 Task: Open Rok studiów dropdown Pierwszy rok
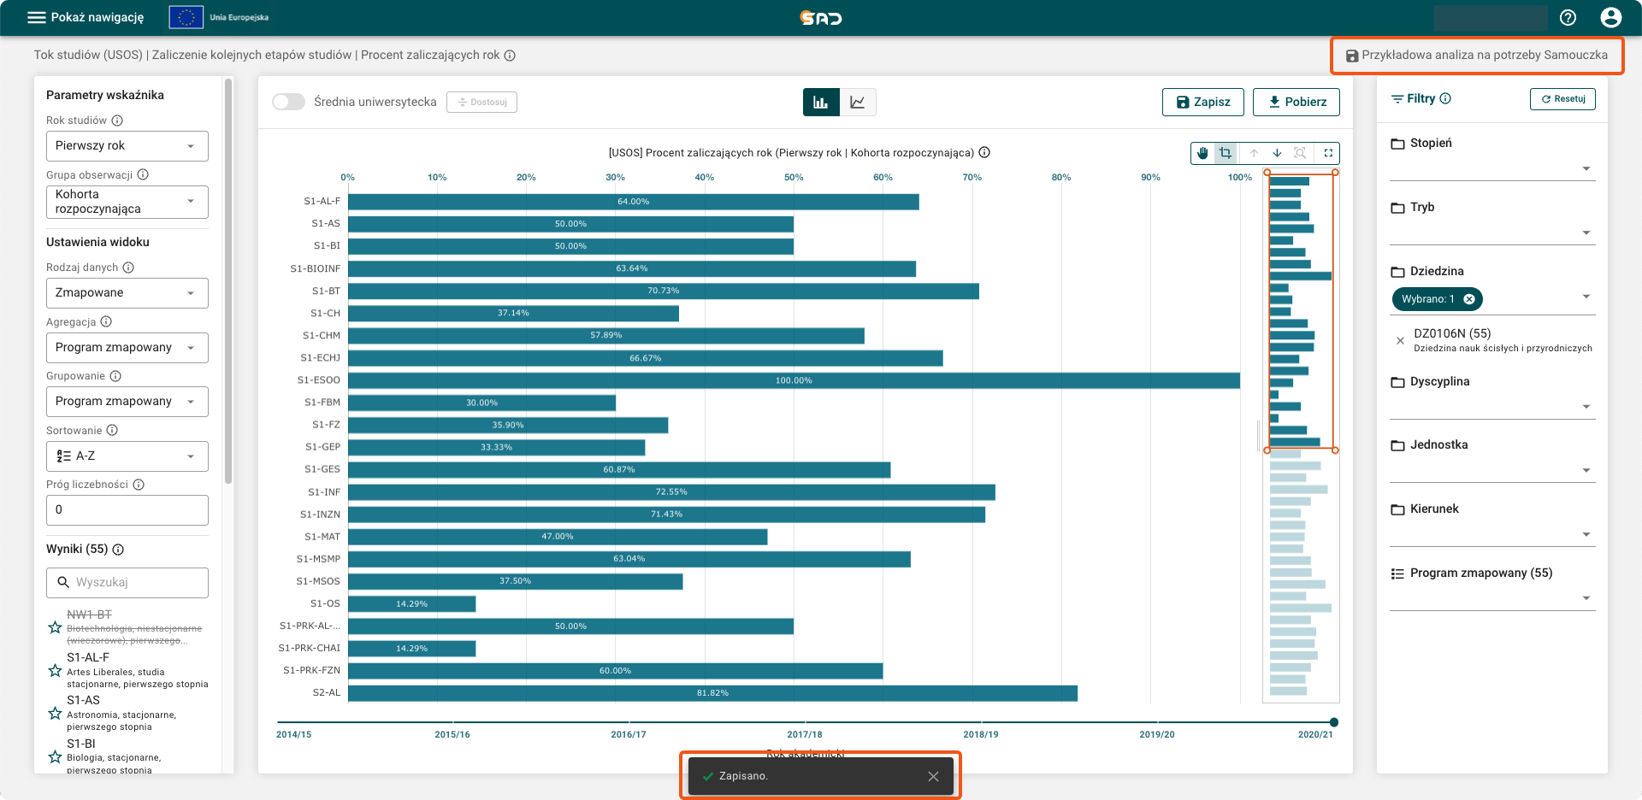click(x=127, y=146)
